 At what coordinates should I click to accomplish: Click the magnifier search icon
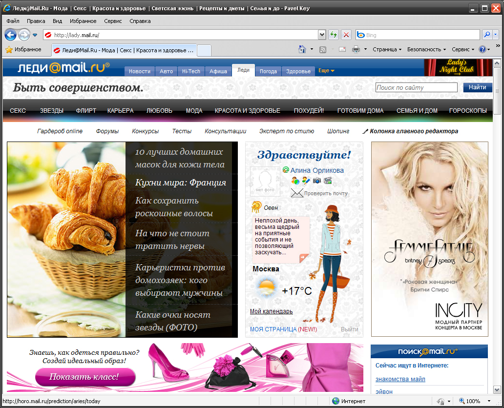487,35
